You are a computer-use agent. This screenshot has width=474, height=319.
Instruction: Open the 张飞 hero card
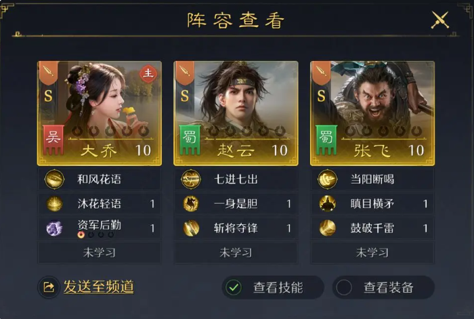tap(372, 113)
